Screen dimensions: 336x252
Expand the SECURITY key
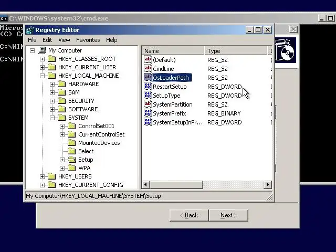point(52,101)
